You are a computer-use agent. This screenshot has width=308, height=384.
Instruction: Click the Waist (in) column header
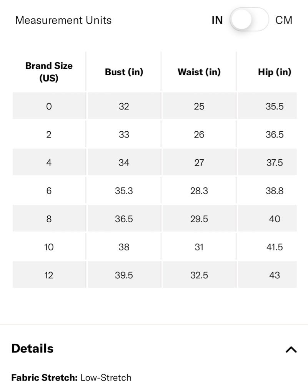(x=199, y=72)
